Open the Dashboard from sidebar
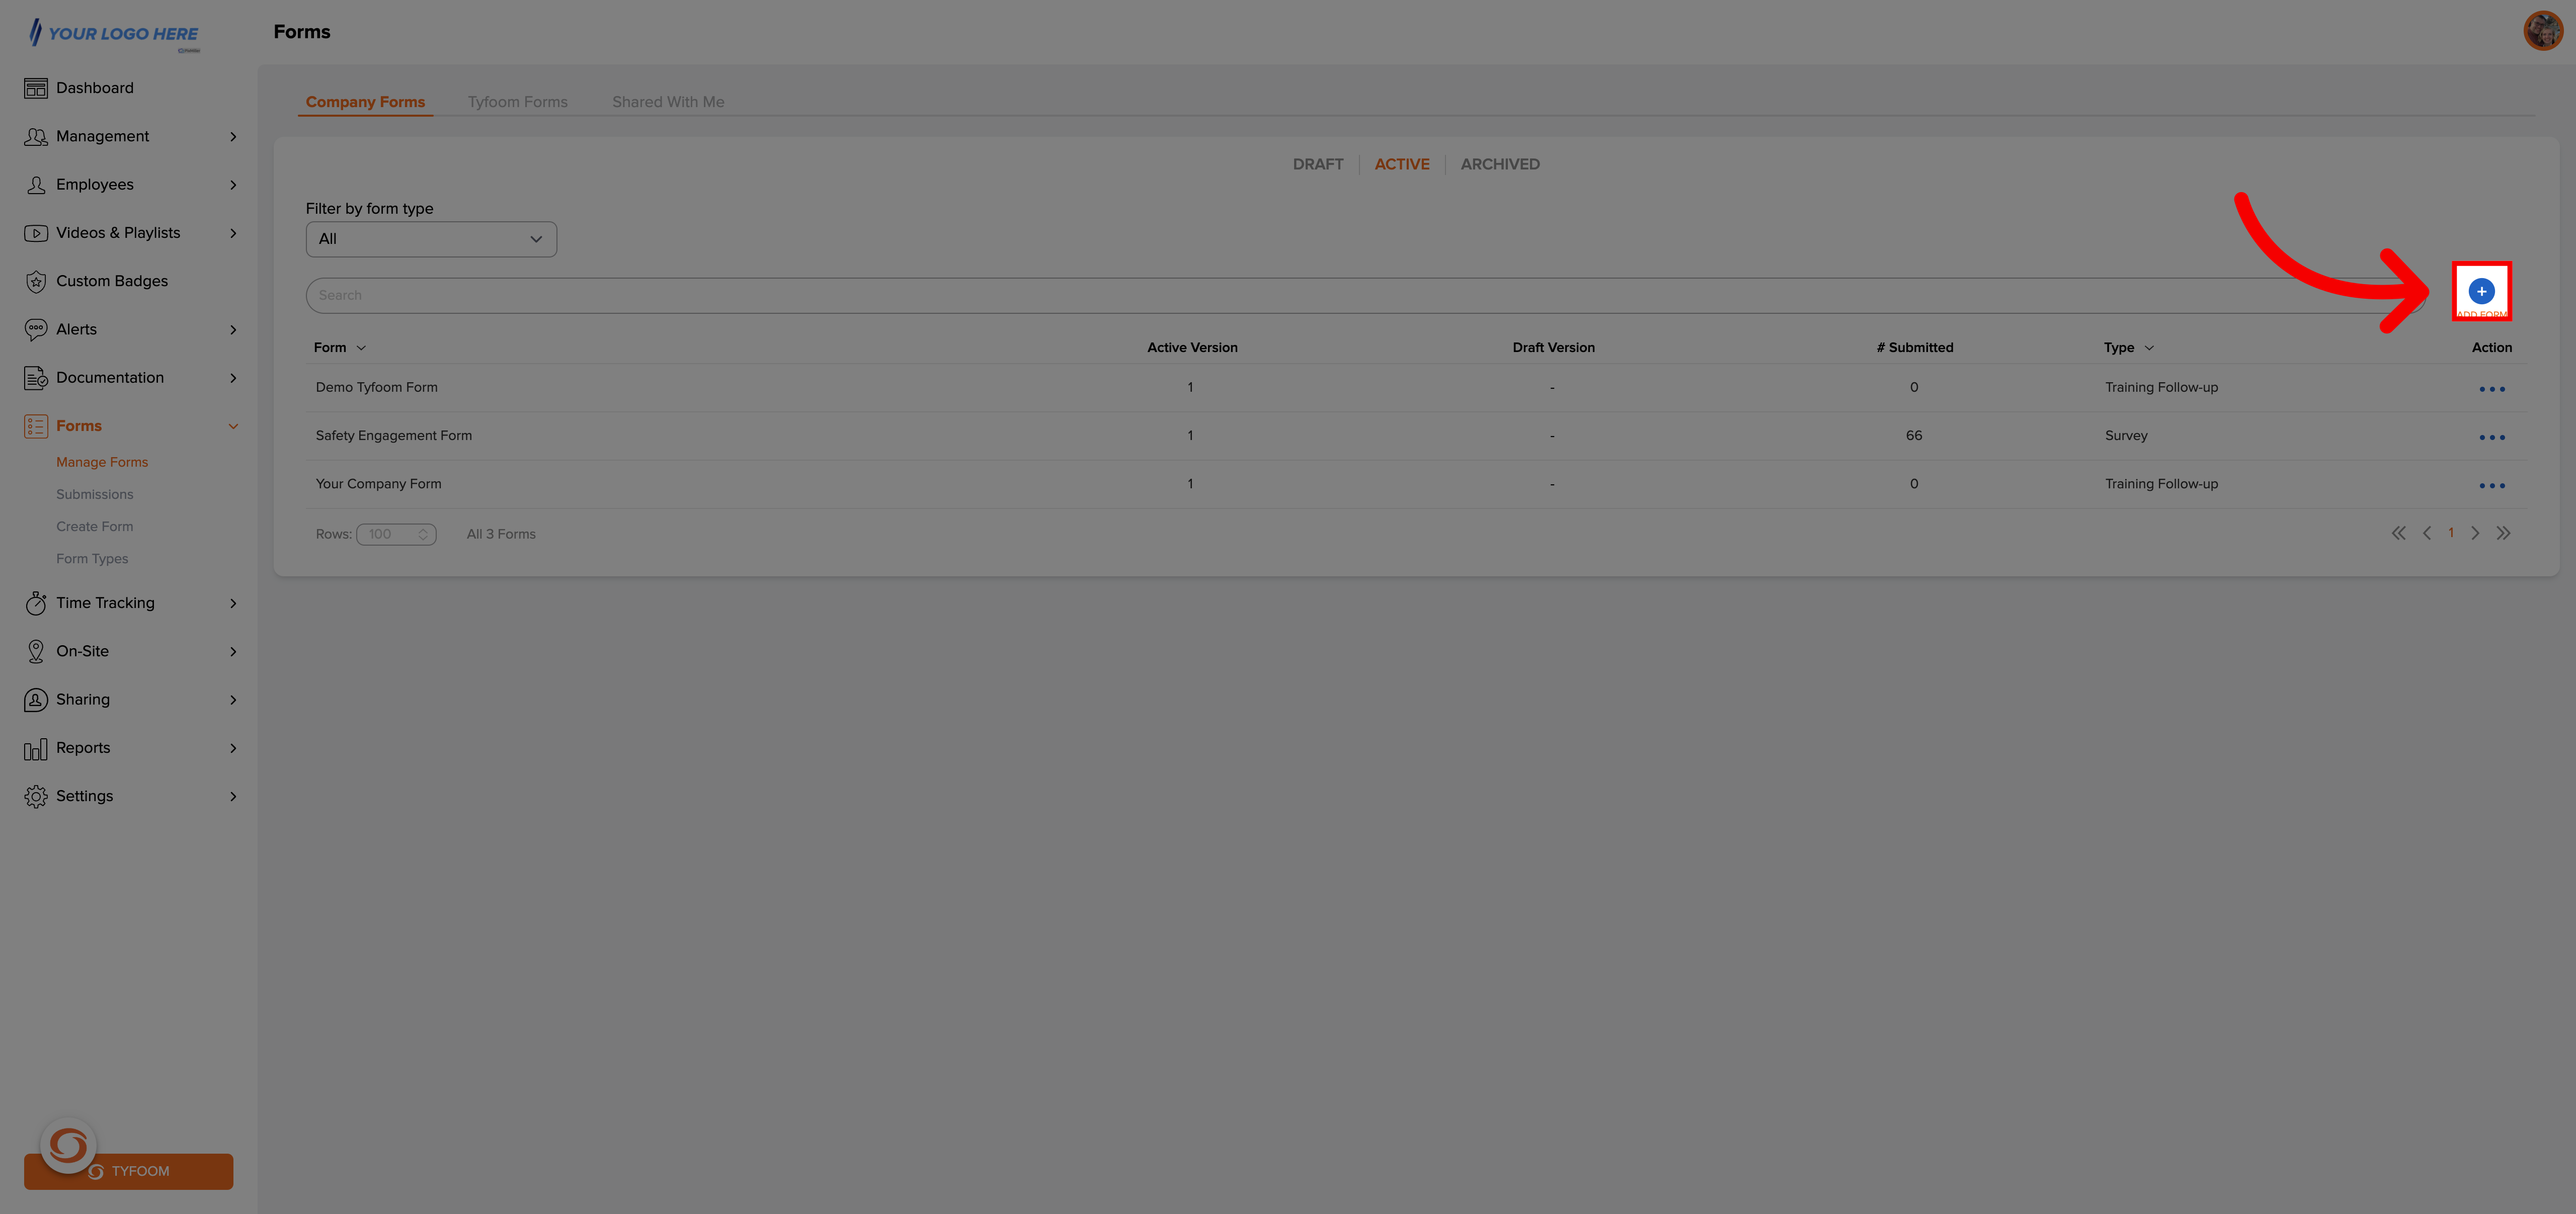 point(94,87)
